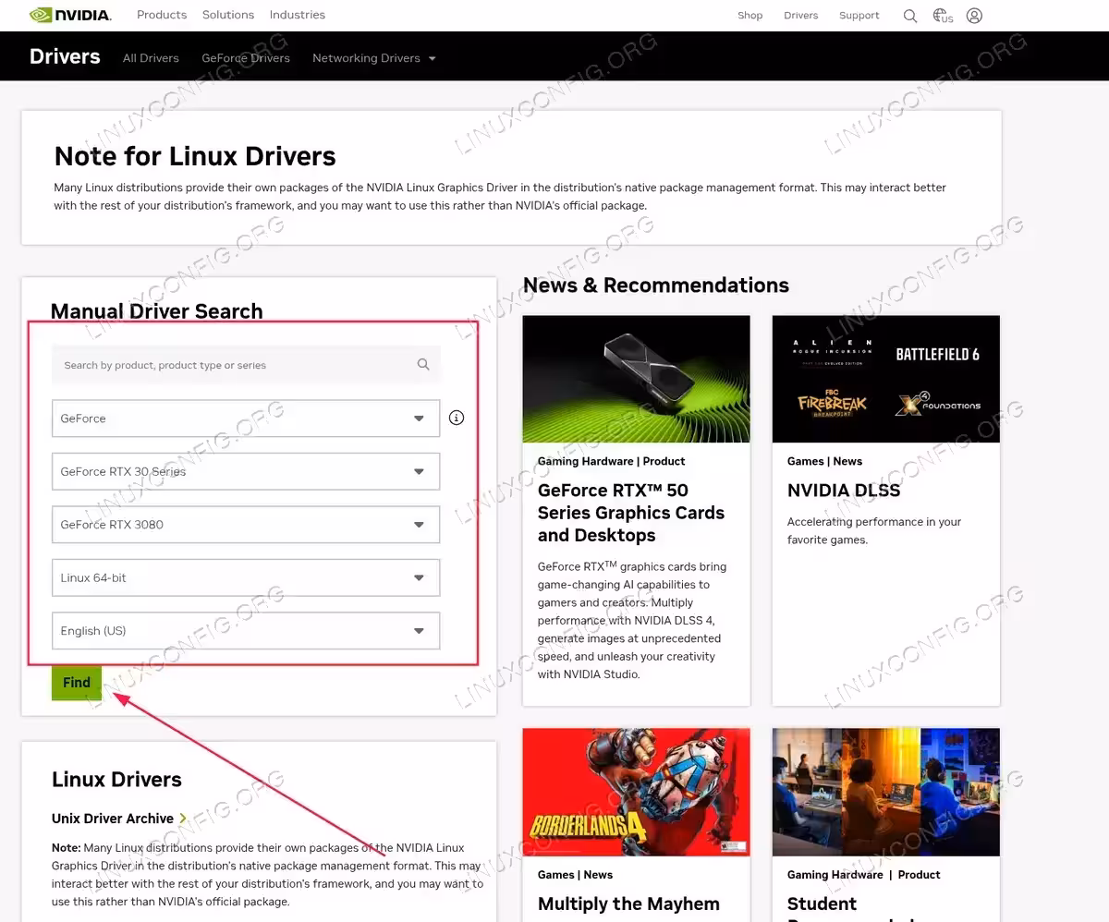
Task: Click the News & Recommendations heading
Action: tap(656, 285)
